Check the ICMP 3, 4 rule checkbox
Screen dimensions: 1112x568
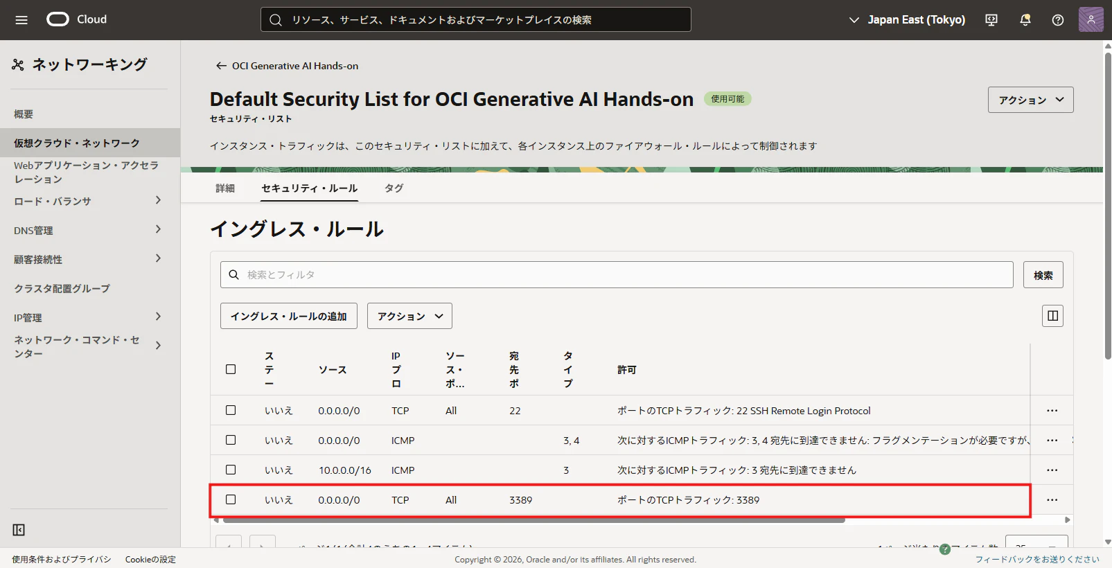(x=231, y=440)
